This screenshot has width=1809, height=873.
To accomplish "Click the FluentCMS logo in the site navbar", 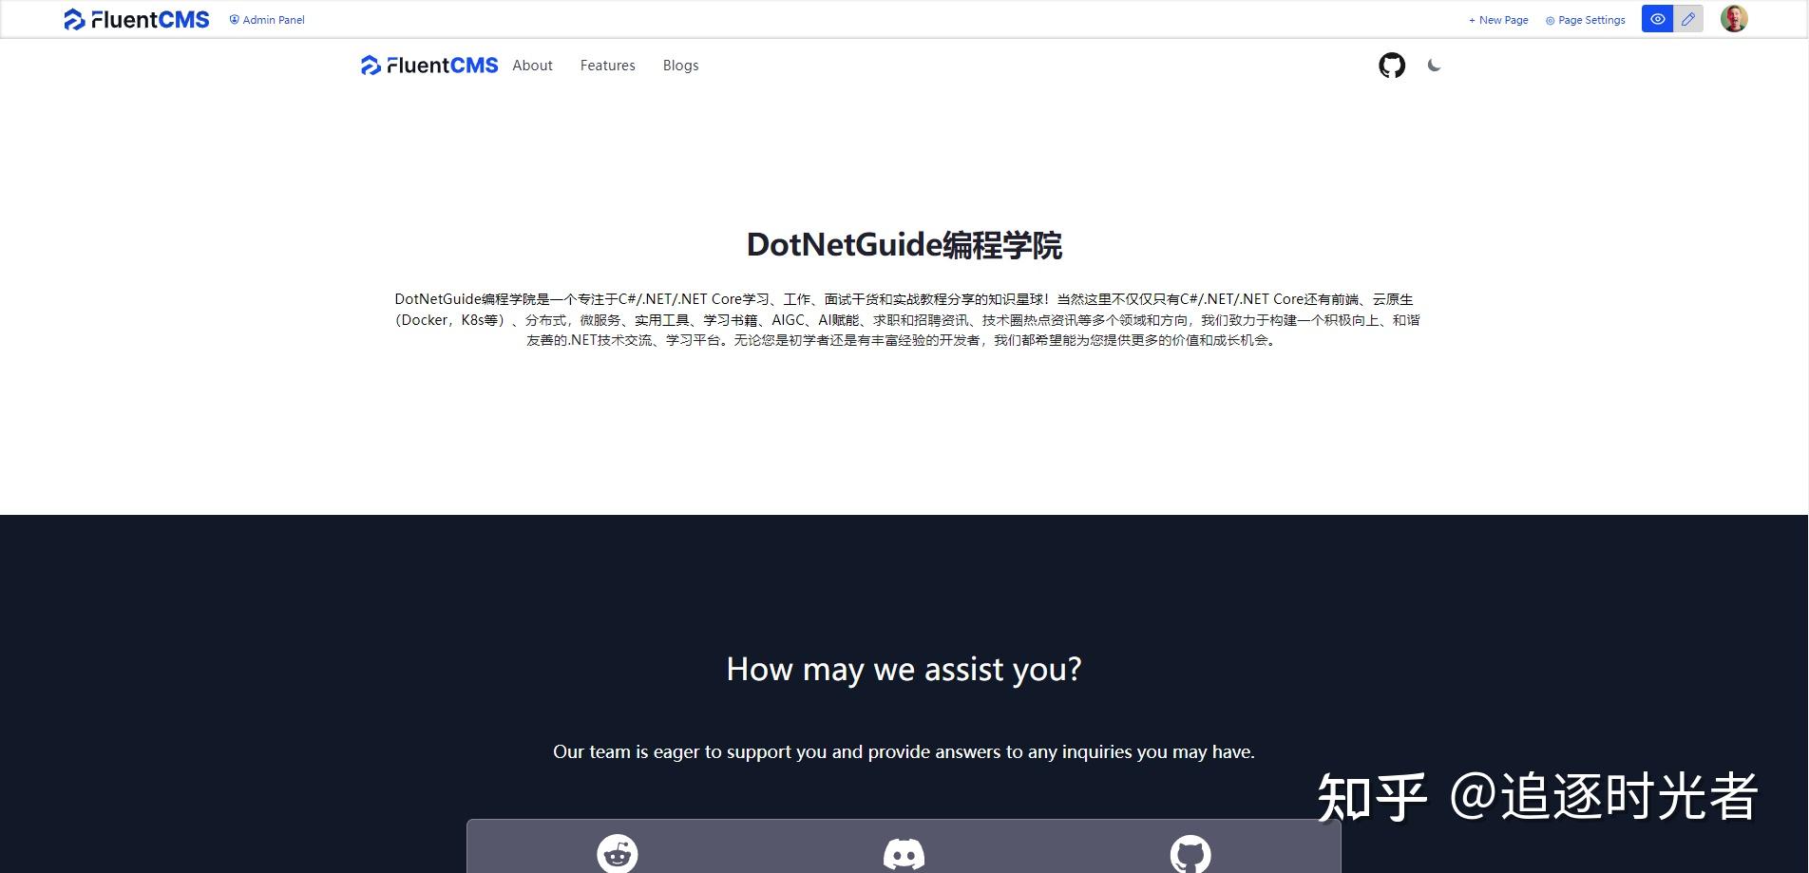I will pos(428,65).
